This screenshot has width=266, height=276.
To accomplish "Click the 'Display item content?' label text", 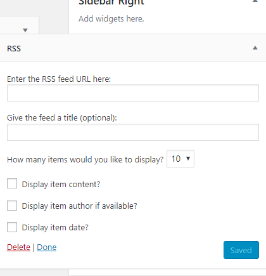I will click(61, 185).
